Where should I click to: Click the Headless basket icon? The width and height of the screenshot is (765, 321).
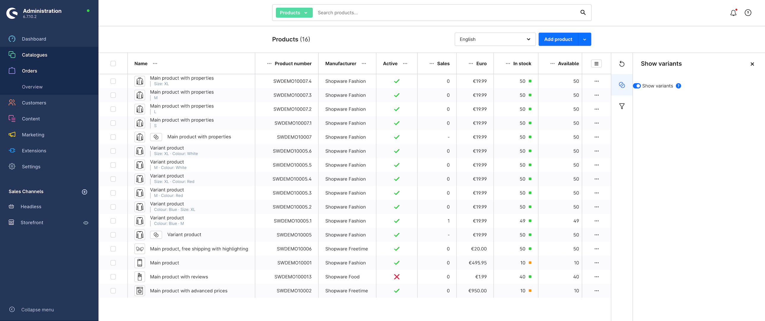[11, 207]
